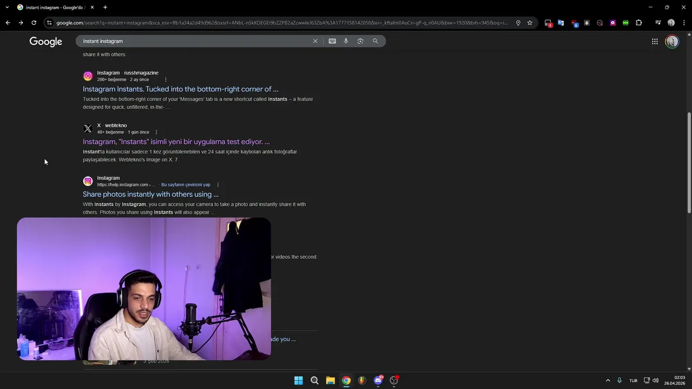Open Windows taskbar search
This screenshot has height=389, width=692.
tap(315, 380)
